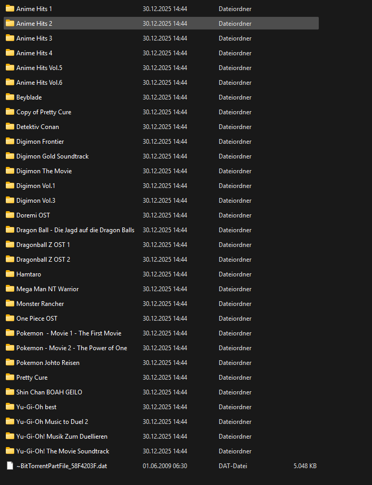Click the Digimon The Movie folder icon

pos(10,171)
